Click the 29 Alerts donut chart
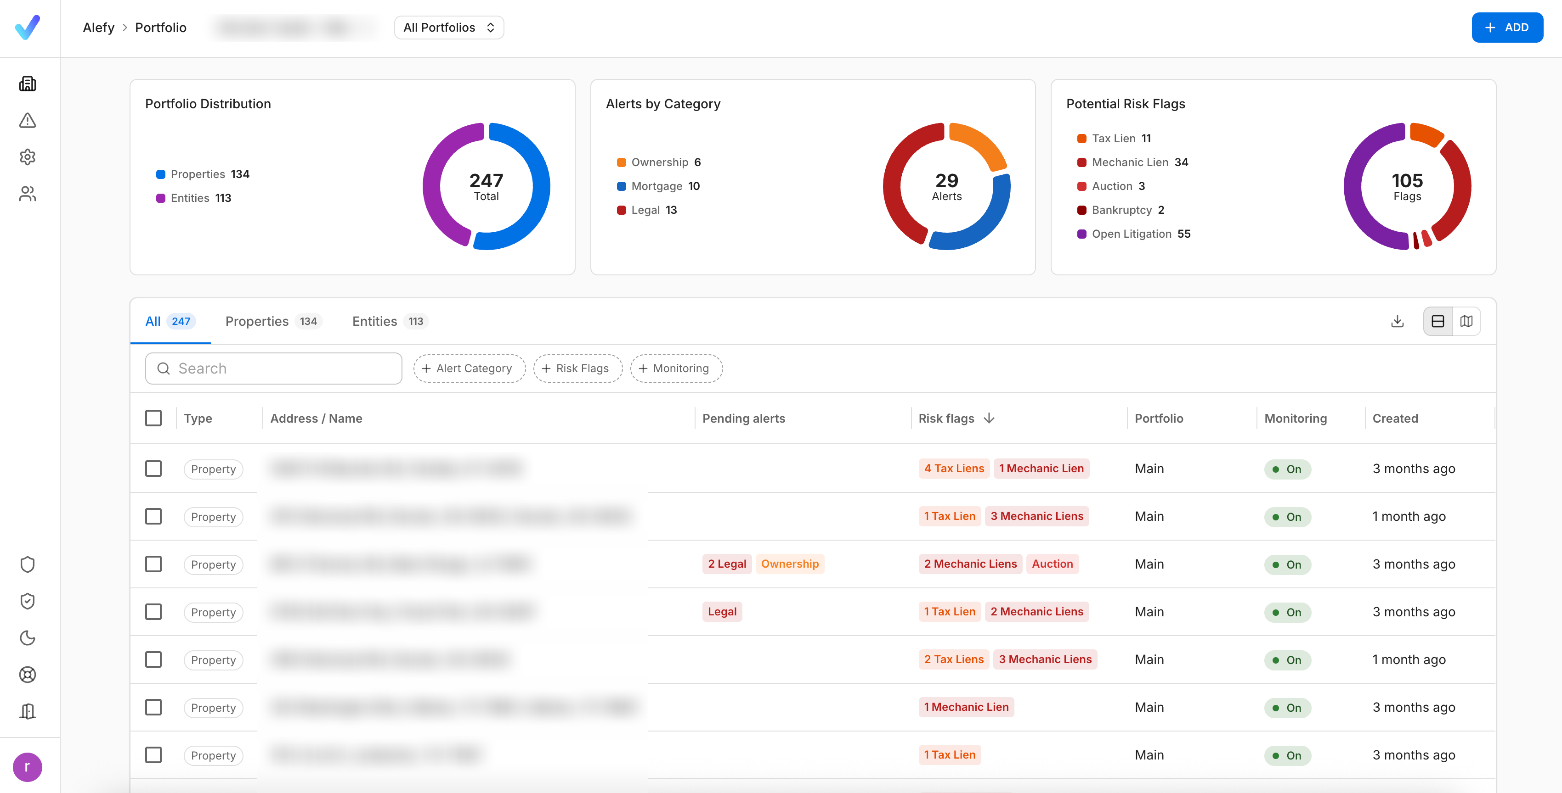 point(946,187)
